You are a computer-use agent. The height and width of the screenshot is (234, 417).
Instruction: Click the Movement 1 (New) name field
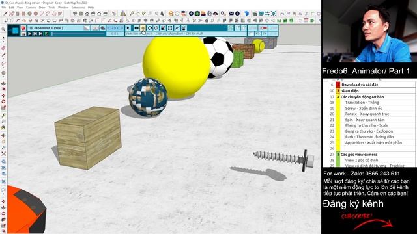(55, 28)
